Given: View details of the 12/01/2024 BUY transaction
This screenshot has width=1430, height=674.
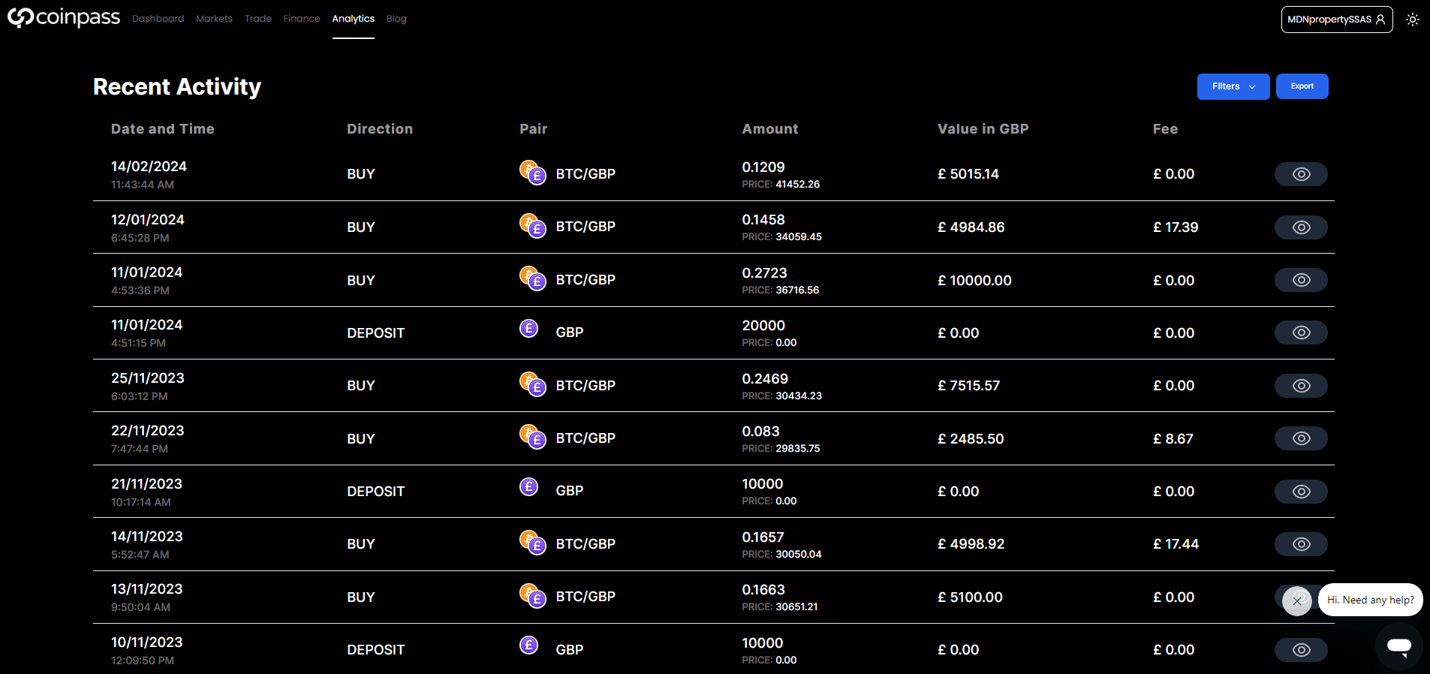Looking at the screenshot, I should [1301, 227].
